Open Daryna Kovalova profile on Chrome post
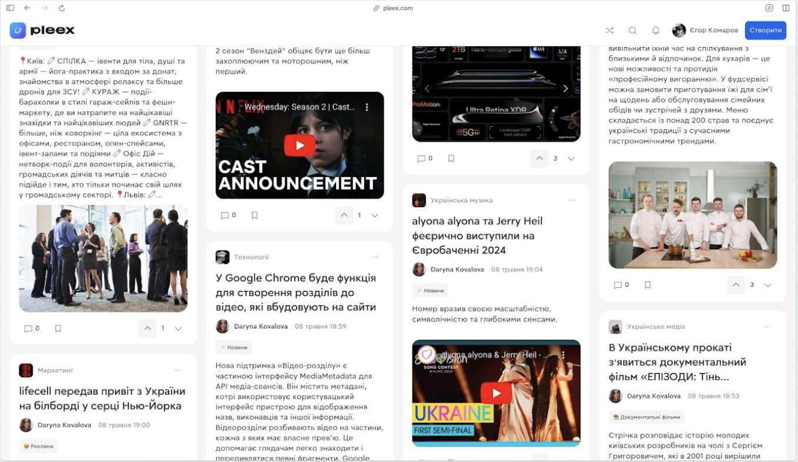798x462 pixels. [x=261, y=326]
